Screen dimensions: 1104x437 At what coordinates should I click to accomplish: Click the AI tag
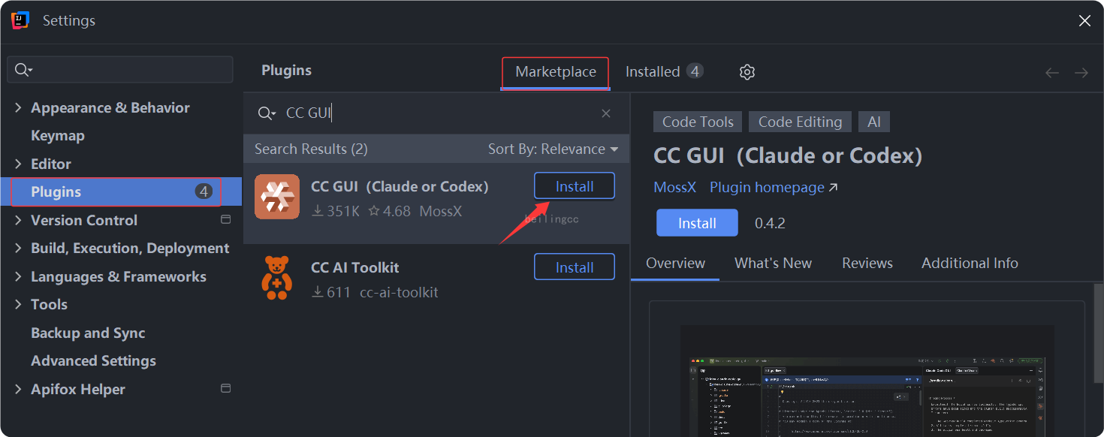pyautogui.click(x=874, y=122)
